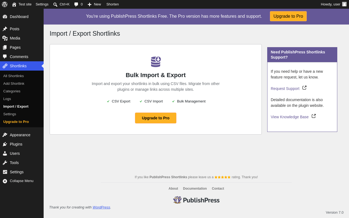
Task: Click the home icon beside Test site
Action: point(14,4)
